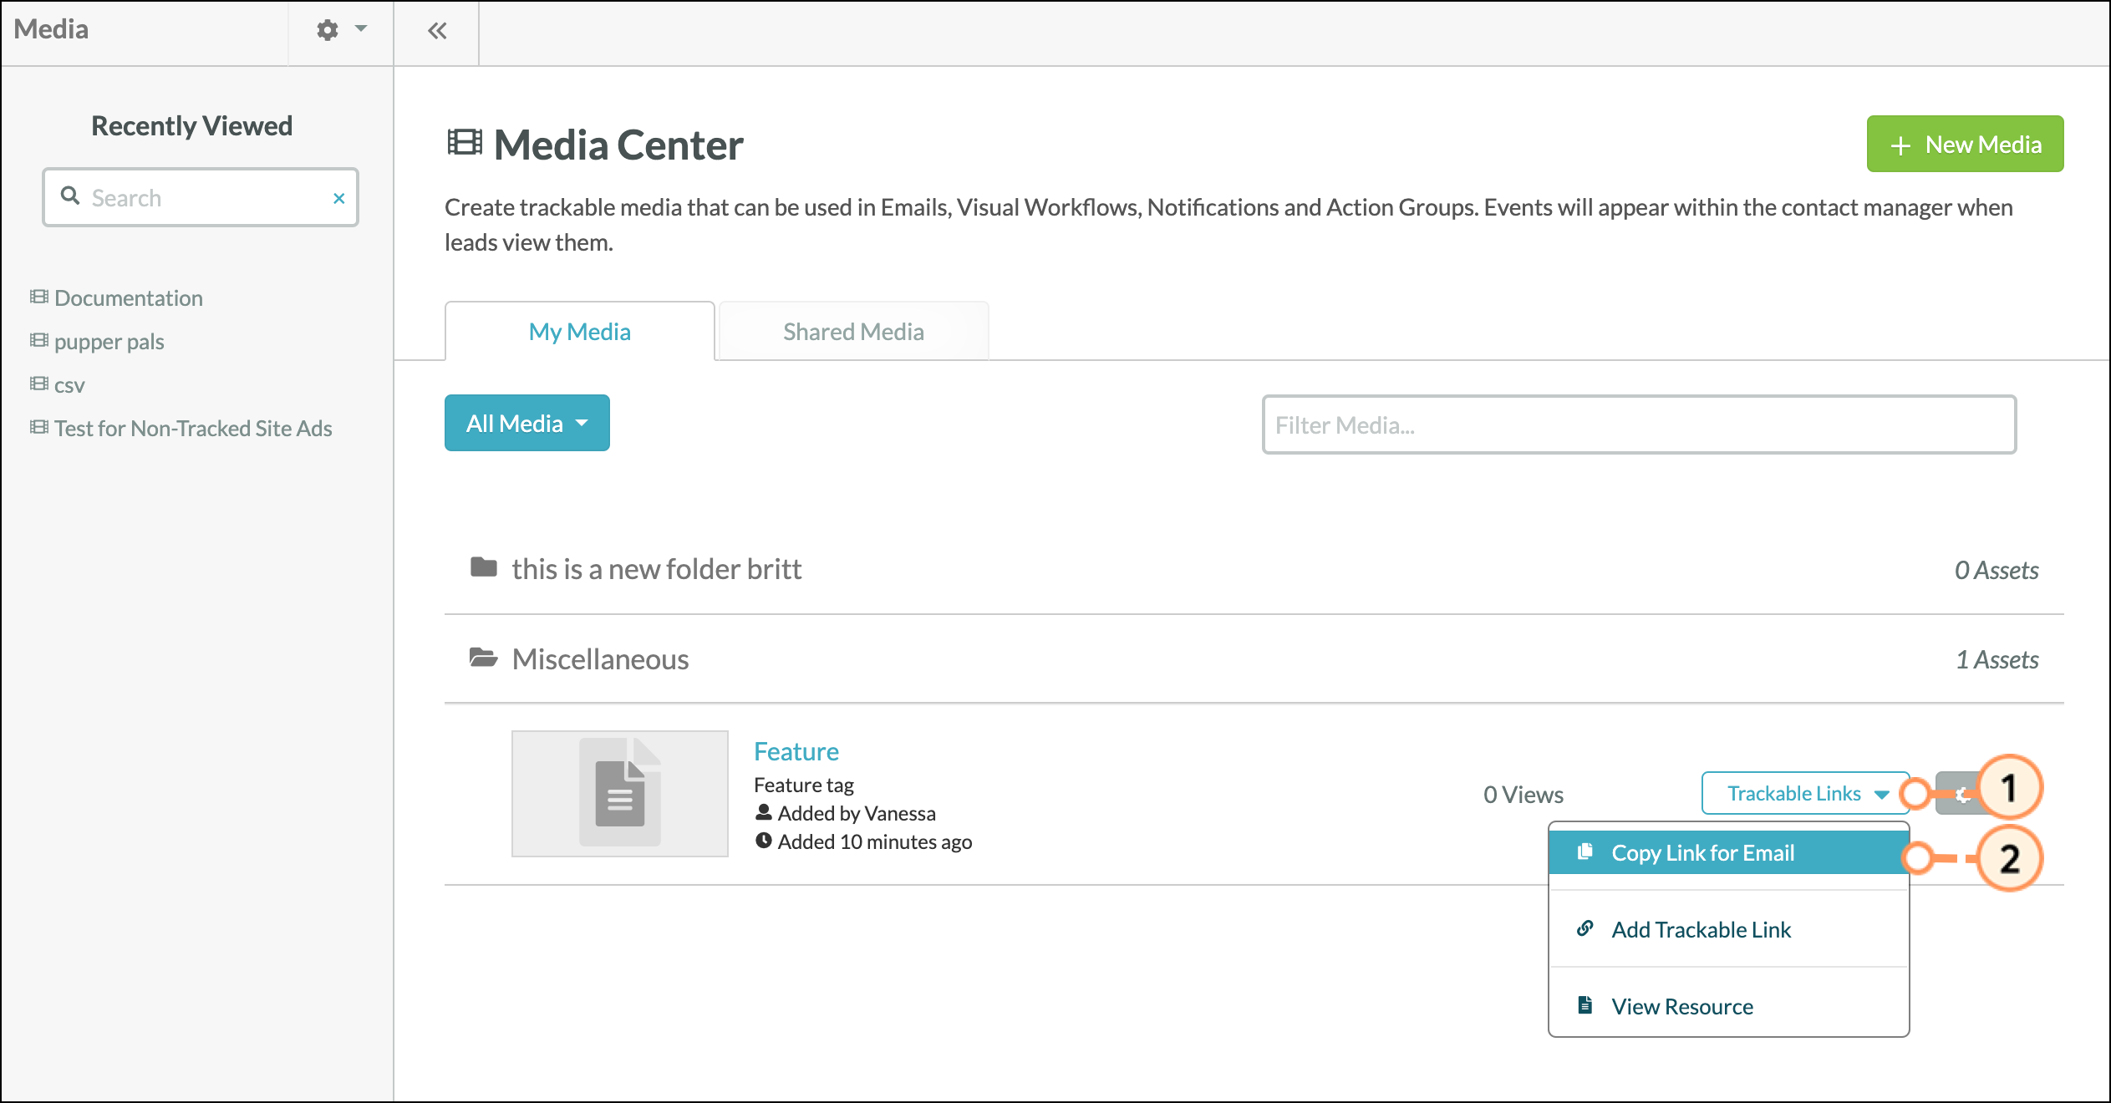Click the open folder icon for Miscellaneous

point(484,658)
